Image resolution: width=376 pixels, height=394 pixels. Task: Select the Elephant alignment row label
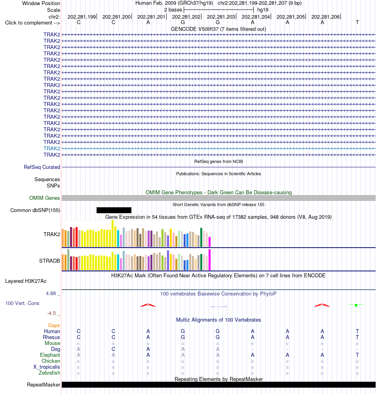click(50, 355)
